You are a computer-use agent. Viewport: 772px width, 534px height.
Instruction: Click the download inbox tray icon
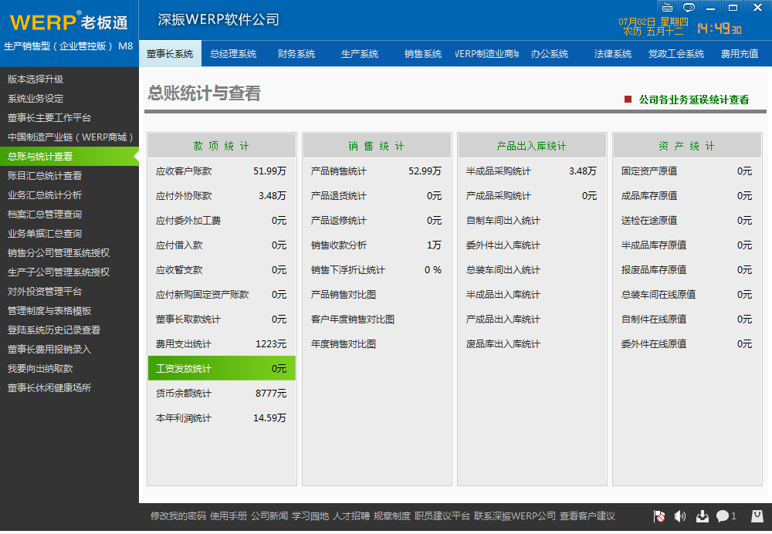coord(702,516)
